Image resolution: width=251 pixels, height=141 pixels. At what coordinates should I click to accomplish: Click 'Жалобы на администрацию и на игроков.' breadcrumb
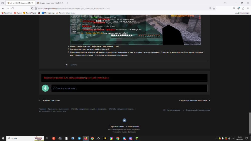pos(89,109)
